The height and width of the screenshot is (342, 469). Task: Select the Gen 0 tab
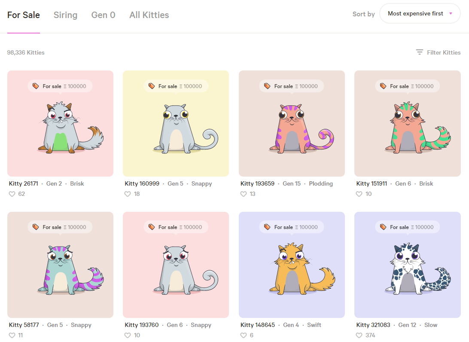click(x=103, y=15)
